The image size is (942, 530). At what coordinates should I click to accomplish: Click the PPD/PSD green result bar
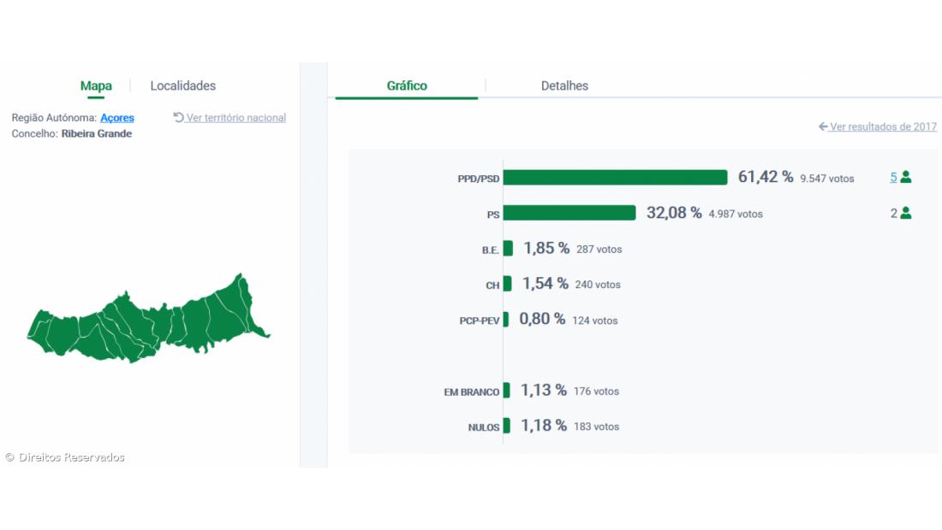pyautogui.click(x=615, y=177)
